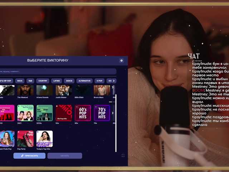Open the Billie Eilish quiz
229x172 pixels.
(83, 90)
